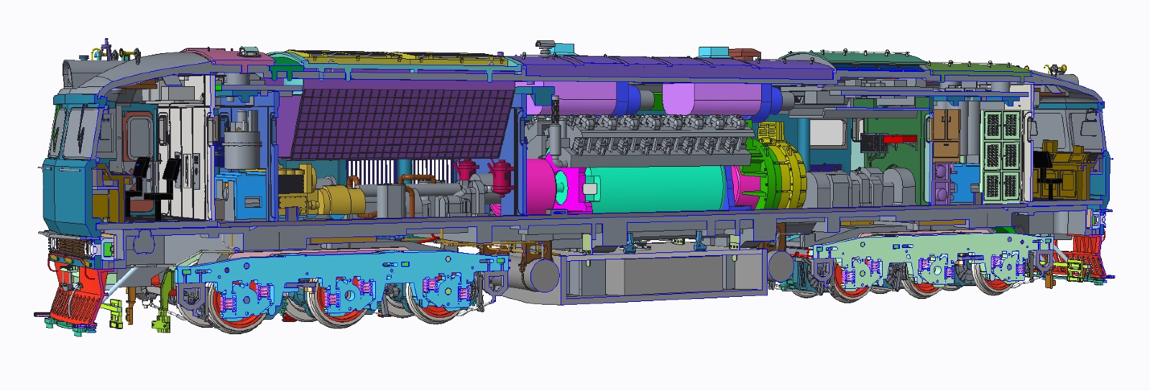Select the green six-panel electrical cabinet
The height and width of the screenshot is (391, 1150).
pyautogui.click(x=1001, y=153)
